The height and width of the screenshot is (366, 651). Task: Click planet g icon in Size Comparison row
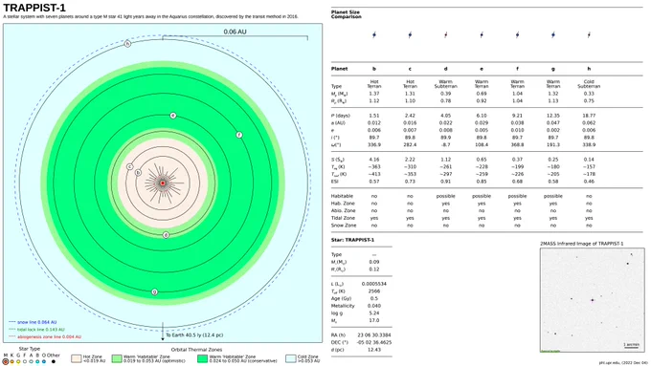coord(553,35)
